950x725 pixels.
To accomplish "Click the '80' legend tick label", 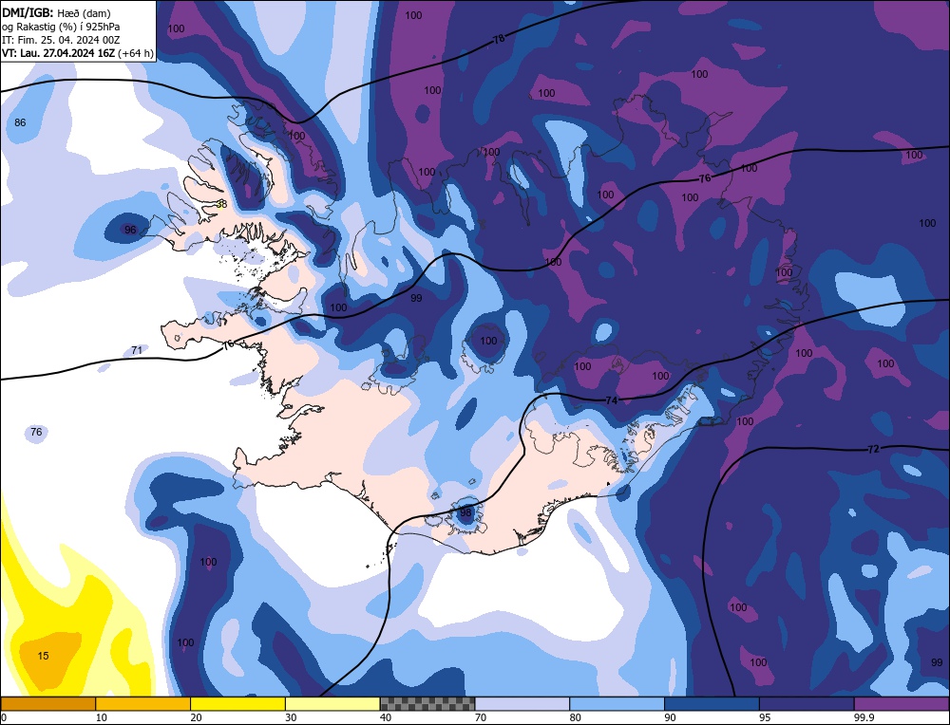I will tap(576, 717).
